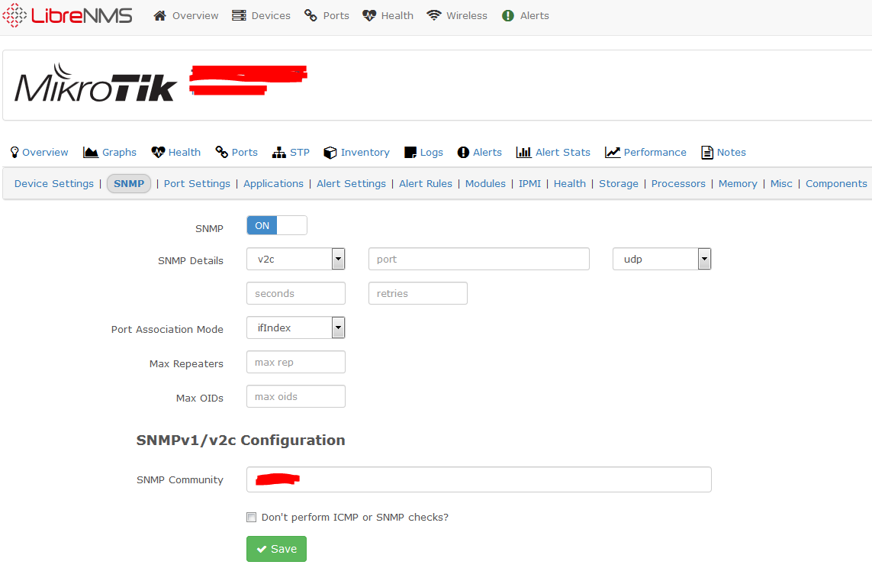Click the MikroTik vendor logo
Viewport: 872px width, 568px height.
[95, 83]
